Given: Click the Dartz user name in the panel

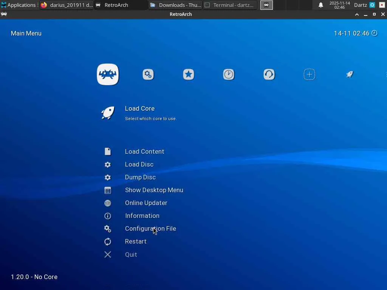Looking at the screenshot, I should pyautogui.click(x=361, y=5).
